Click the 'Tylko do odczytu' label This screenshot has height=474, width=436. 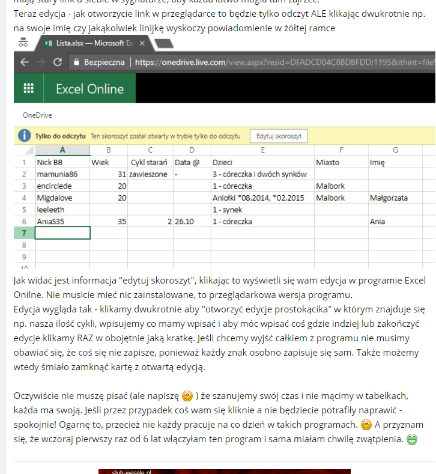pos(61,136)
